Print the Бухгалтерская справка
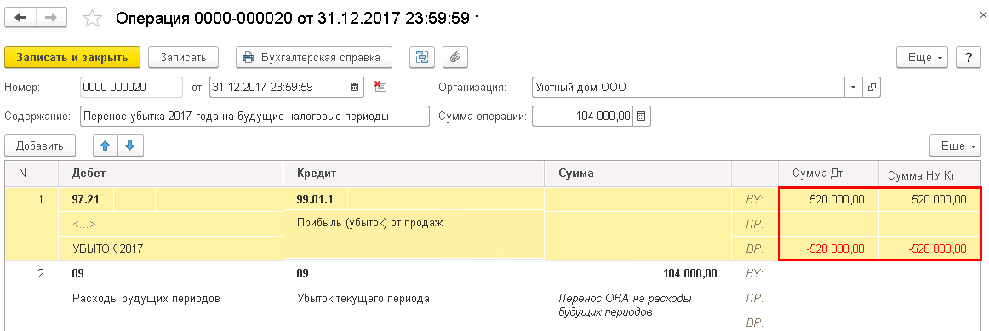This screenshot has height=331, width=989. [313, 57]
